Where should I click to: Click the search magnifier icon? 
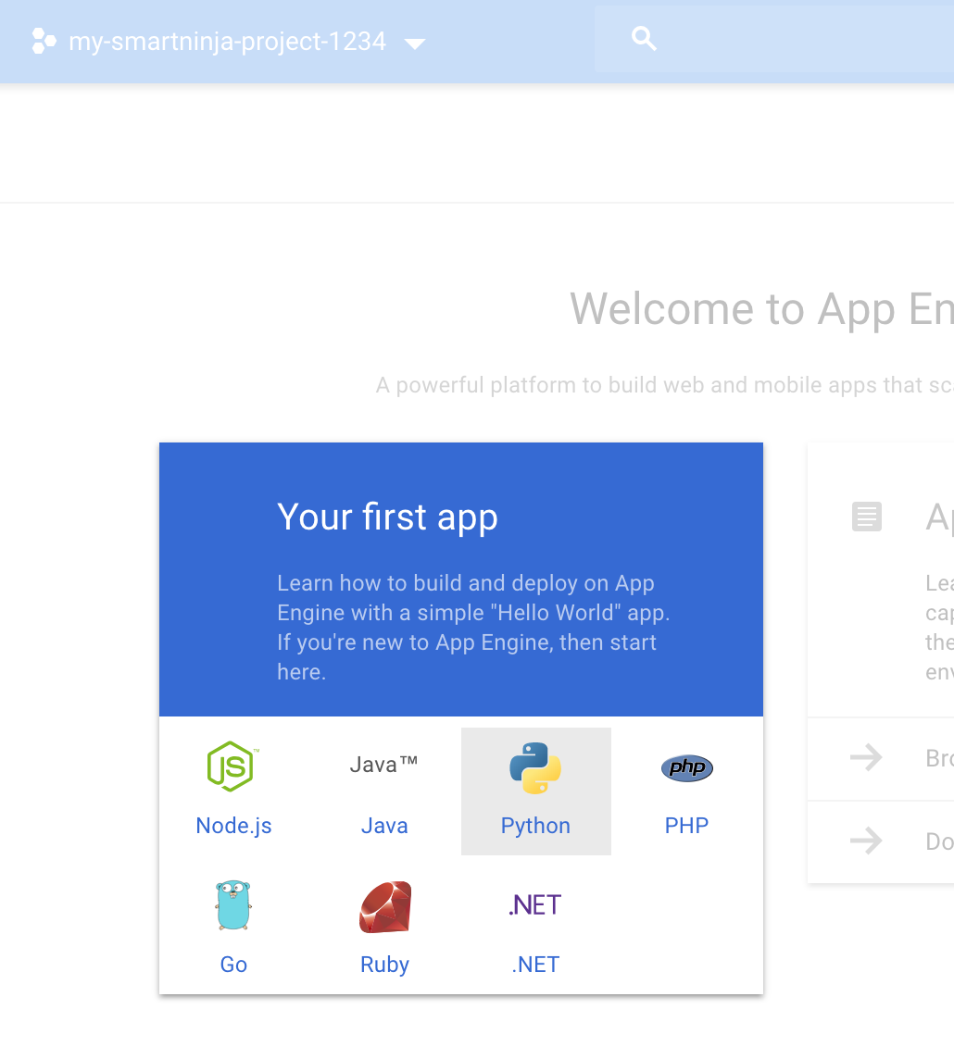coord(644,39)
